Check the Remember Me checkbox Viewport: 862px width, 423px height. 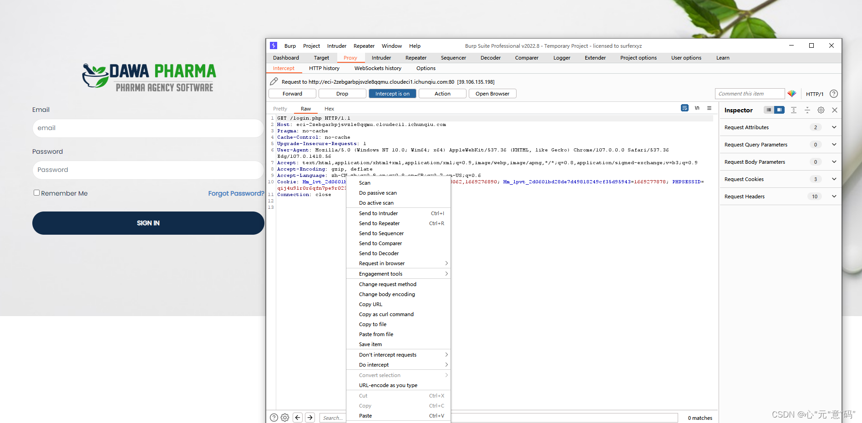point(36,193)
